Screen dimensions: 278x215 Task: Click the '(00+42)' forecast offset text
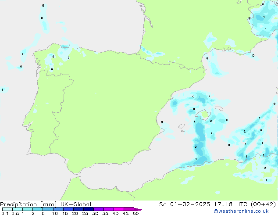[264, 204]
